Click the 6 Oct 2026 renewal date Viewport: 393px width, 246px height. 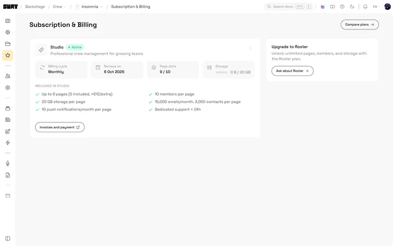(x=114, y=72)
